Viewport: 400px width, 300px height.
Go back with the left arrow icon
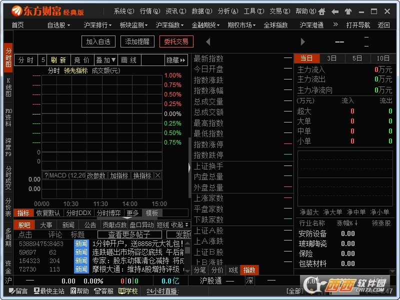335,11
